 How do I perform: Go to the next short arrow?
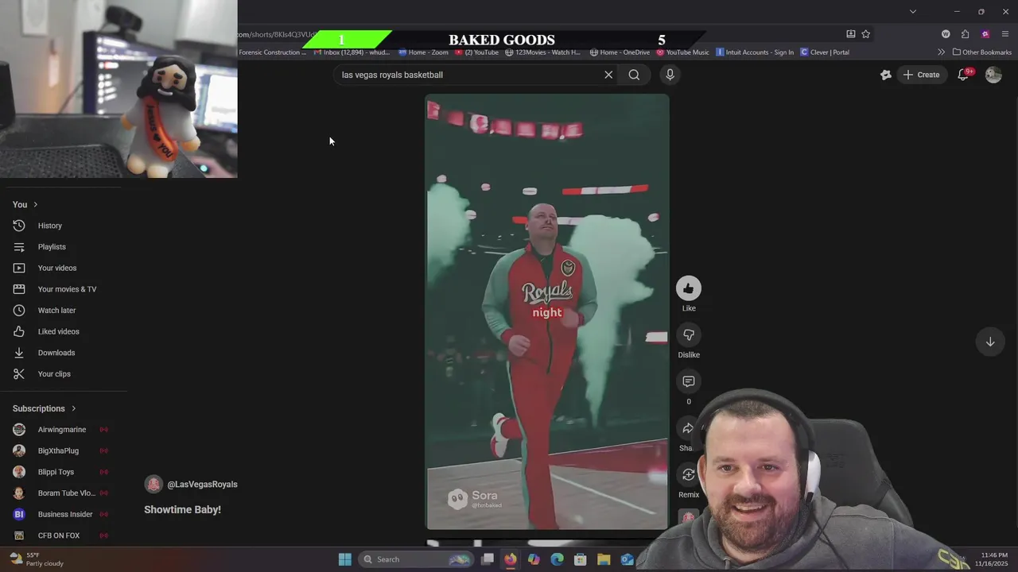click(x=990, y=342)
